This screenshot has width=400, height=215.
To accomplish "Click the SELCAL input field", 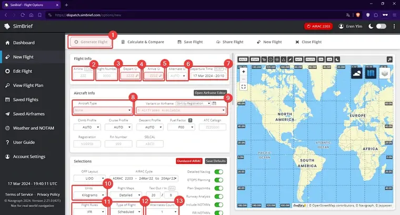I will tap(150, 144).
